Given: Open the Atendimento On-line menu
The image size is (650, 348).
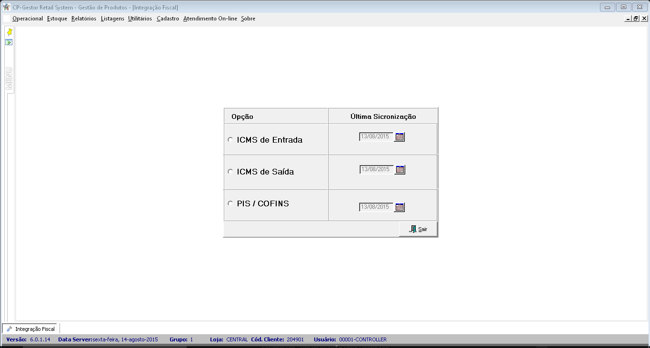Looking at the screenshot, I should (x=210, y=19).
